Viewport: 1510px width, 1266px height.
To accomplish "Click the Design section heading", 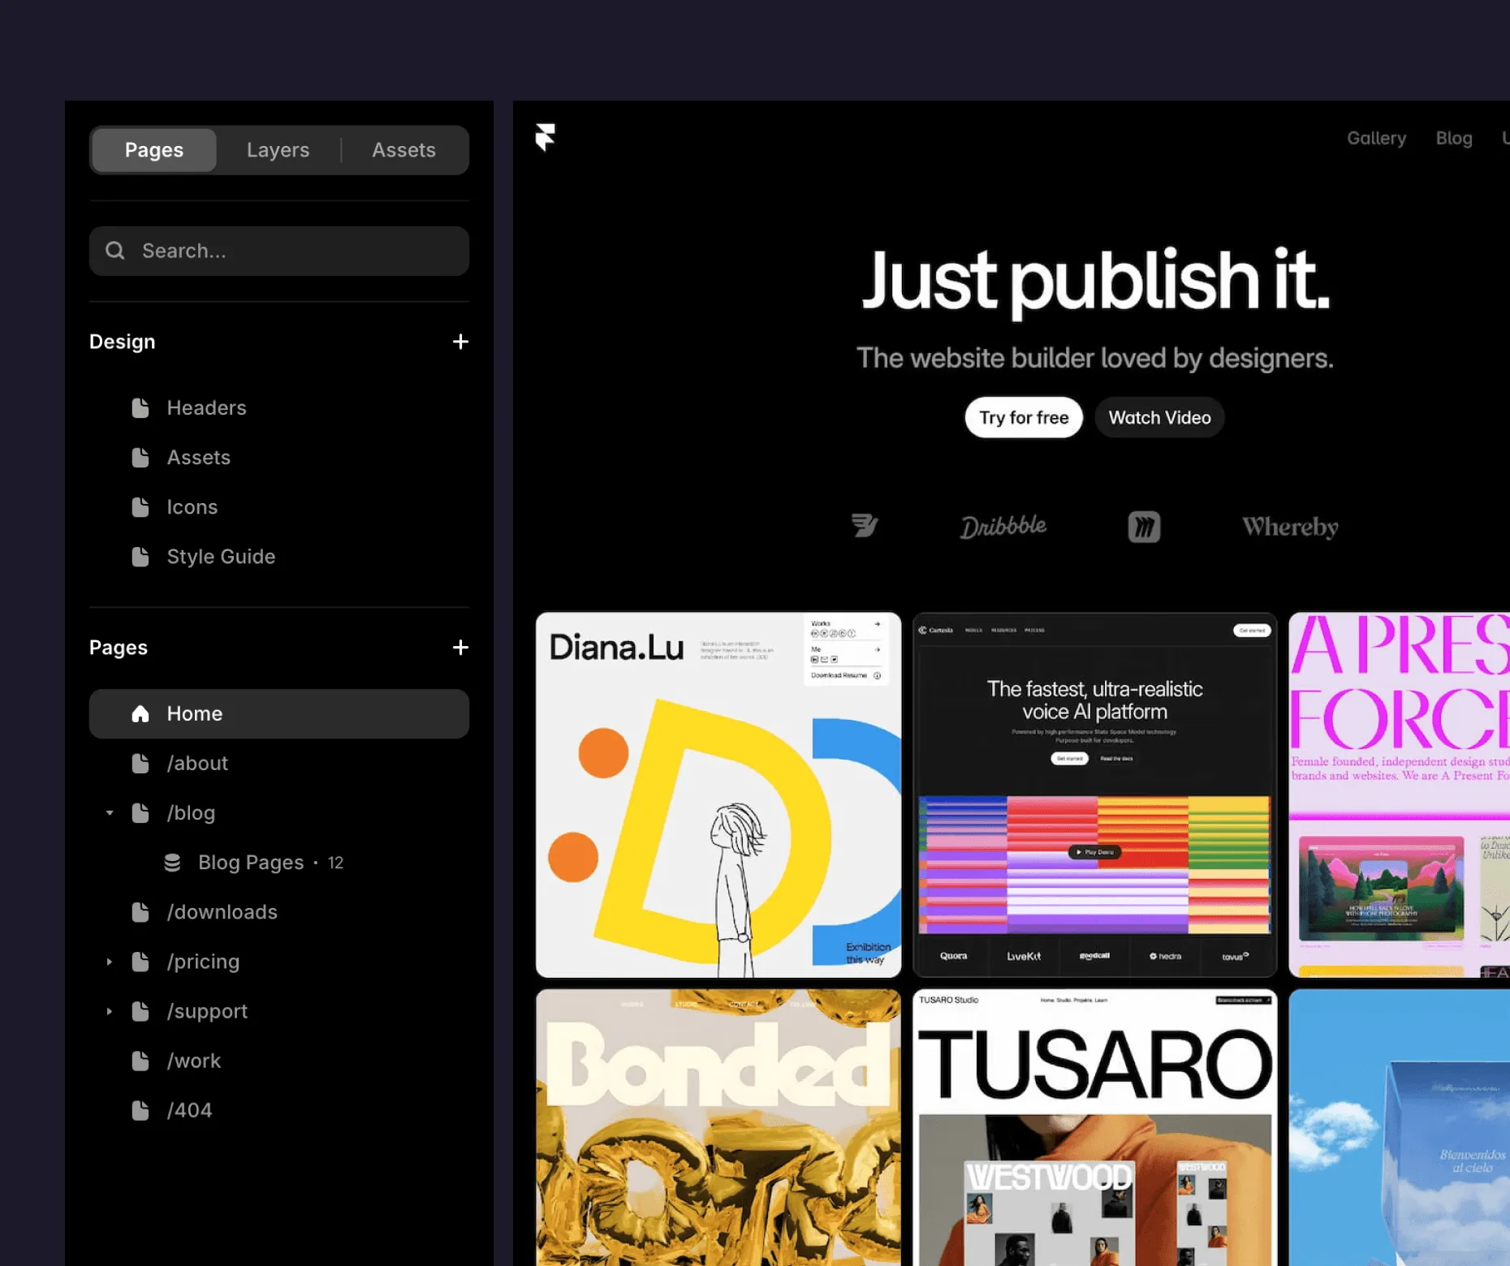I will [123, 342].
